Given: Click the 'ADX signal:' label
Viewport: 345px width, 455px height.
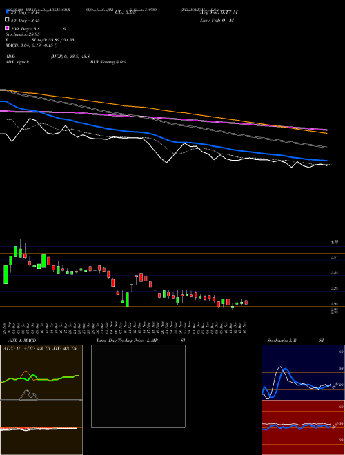Looking at the screenshot, I should [17, 62].
